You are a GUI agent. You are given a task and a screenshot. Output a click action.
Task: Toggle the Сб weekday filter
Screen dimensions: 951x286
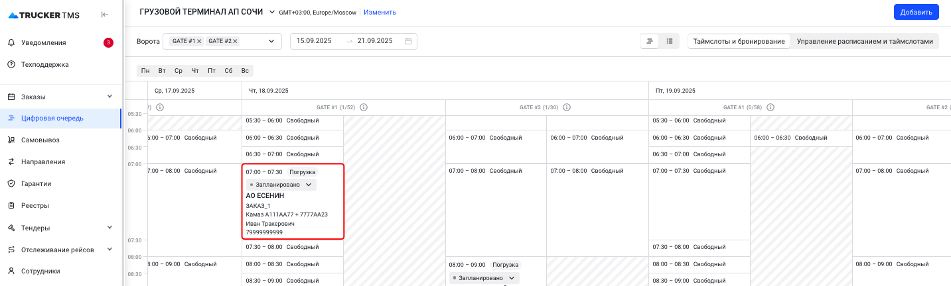click(228, 71)
